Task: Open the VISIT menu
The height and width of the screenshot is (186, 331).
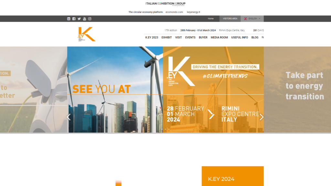Action: (178, 37)
